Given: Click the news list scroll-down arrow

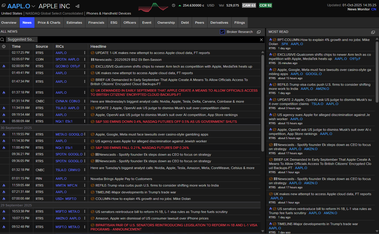Looking at the screenshot, I should point(263,231).
